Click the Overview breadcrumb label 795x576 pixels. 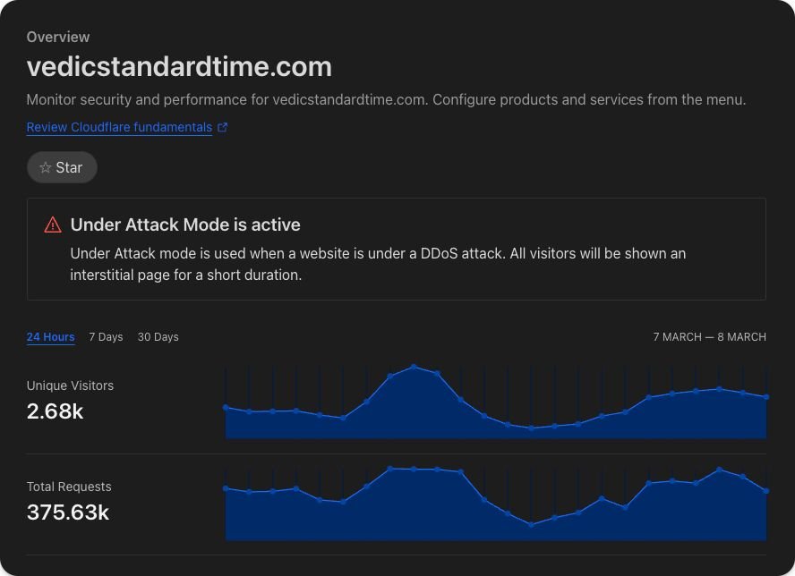click(x=58, y=37)
